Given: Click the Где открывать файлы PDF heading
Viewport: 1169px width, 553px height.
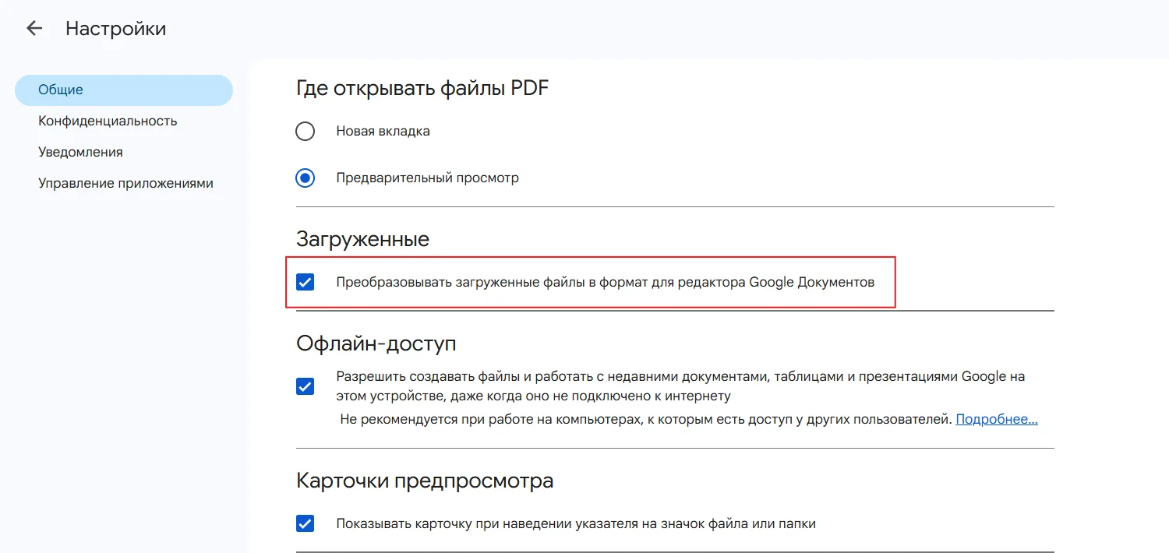Looking at the screenshot, I should 422,89.
